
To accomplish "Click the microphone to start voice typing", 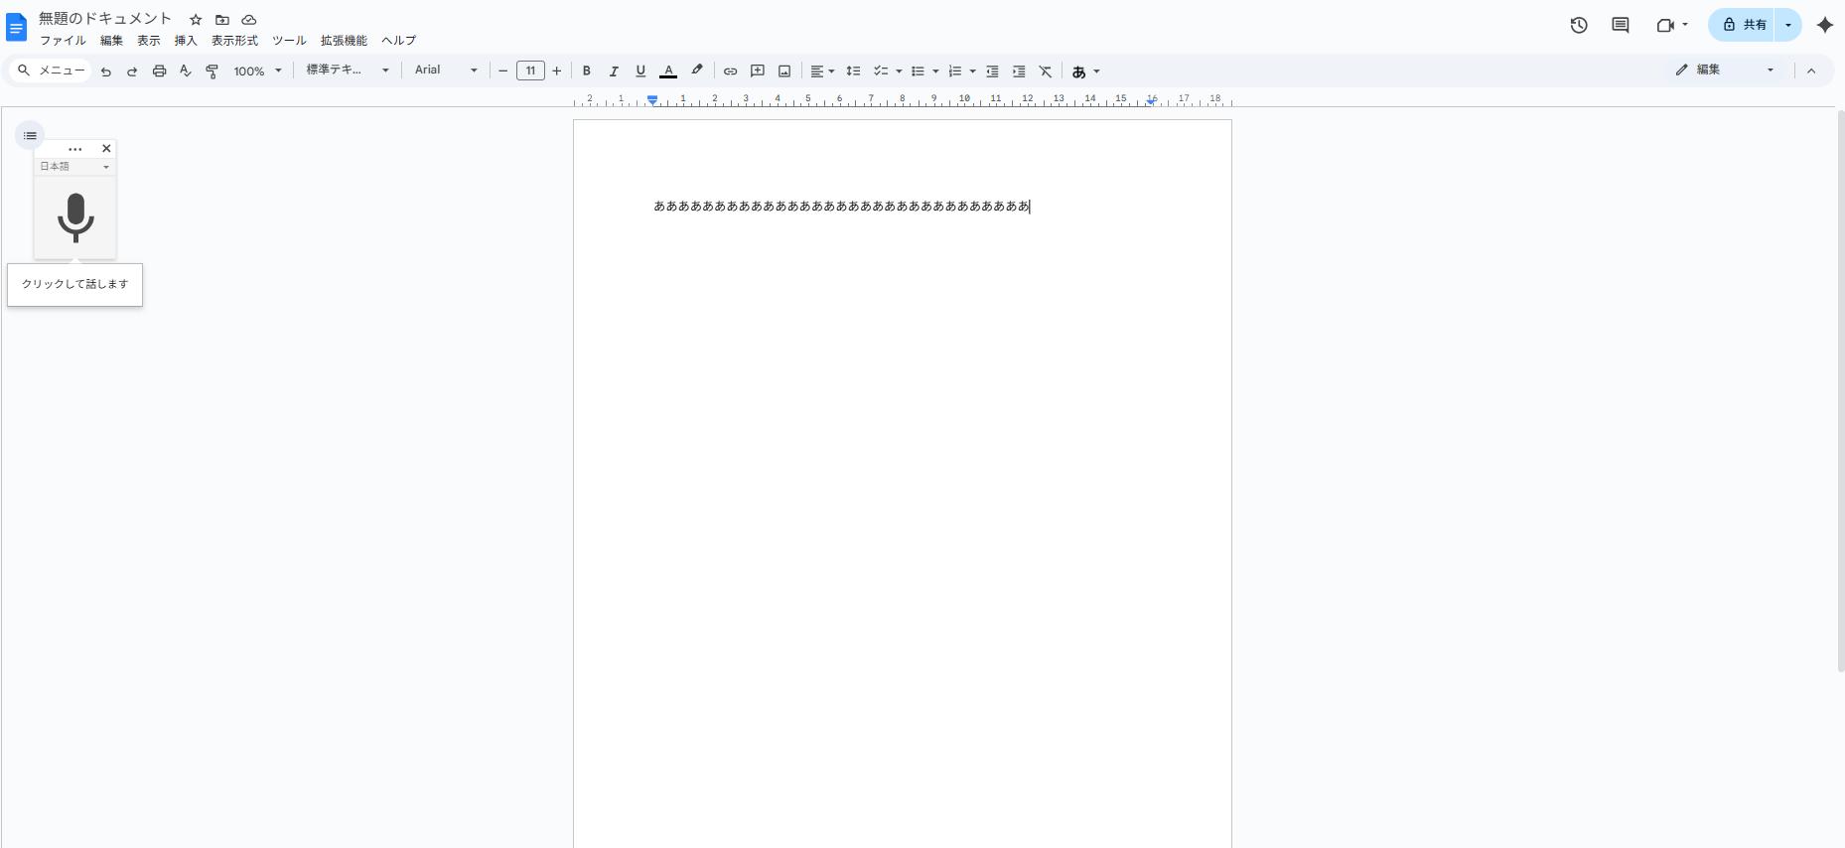I will pos(75,217).
